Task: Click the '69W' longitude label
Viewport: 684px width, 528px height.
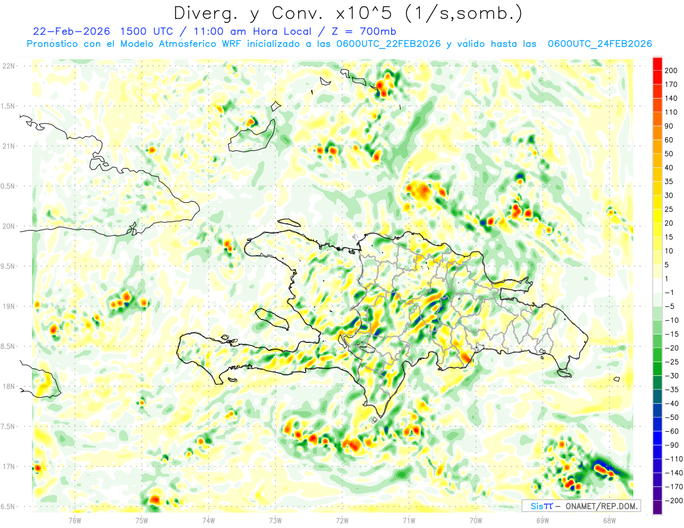Action: (x=543, y=520)
